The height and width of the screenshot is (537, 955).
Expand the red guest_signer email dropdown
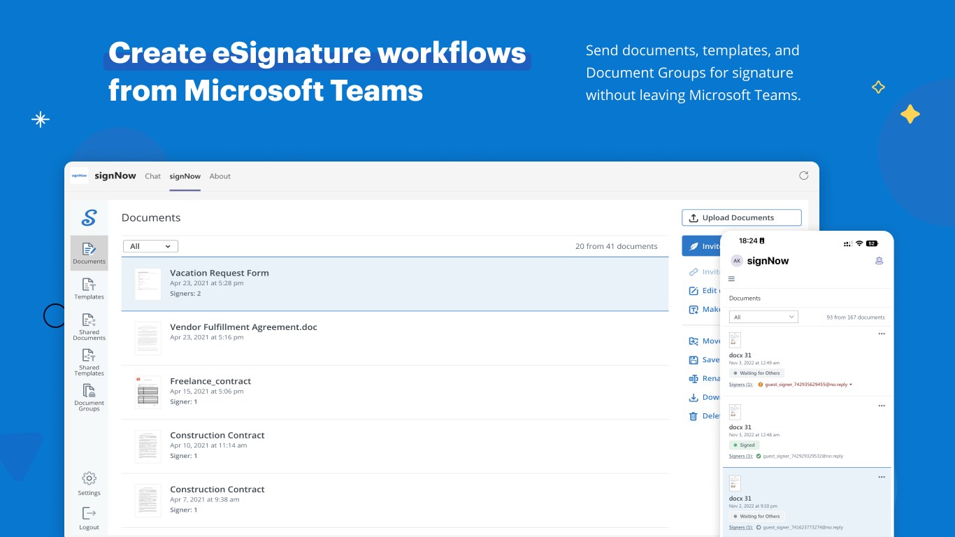tap(851, 385)
